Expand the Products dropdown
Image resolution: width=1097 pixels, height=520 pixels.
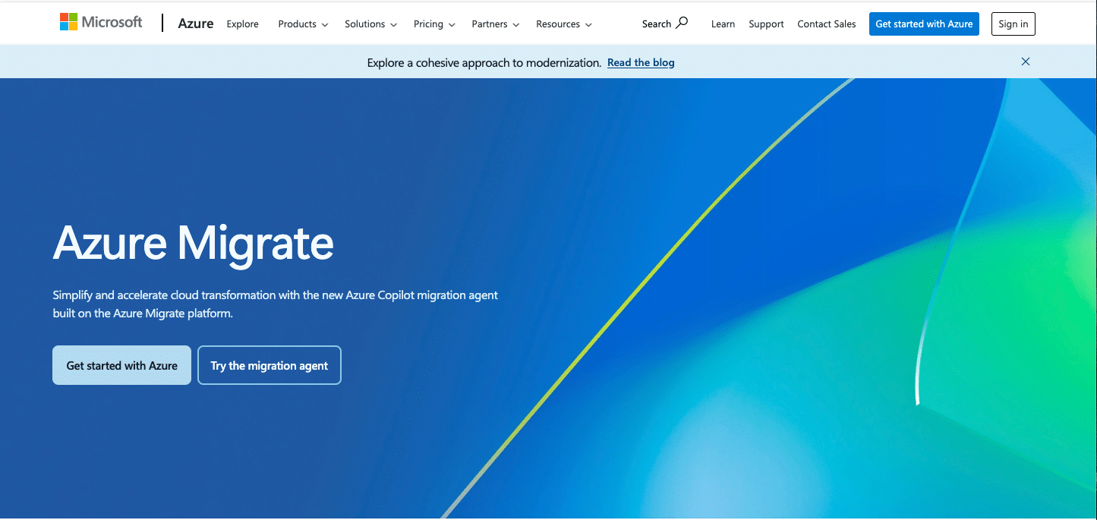pyautogui.click(x=303, y=24)
